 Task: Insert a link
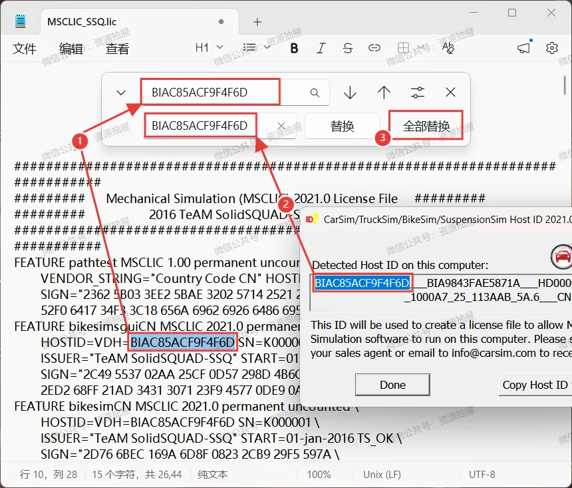pyautogui.click(x=374, y=48)
